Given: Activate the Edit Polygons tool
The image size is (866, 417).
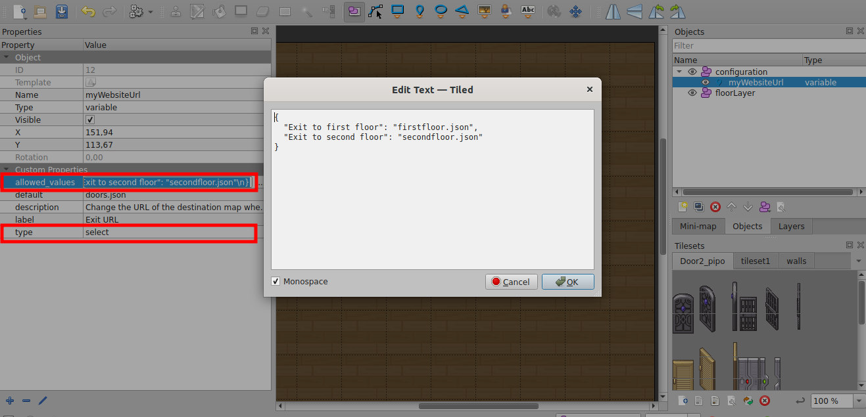Looking at the screenshot, I should 375,11.
